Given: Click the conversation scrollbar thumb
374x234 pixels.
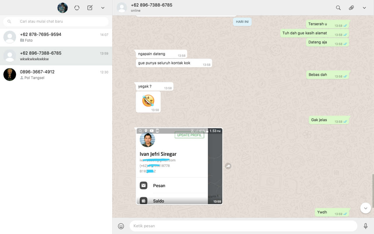Looking at the screenshot, I should pos(373,190).
